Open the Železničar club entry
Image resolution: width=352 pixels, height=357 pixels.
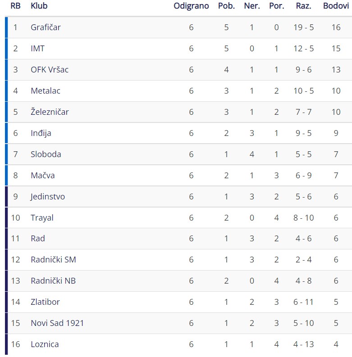click(50, 112)
